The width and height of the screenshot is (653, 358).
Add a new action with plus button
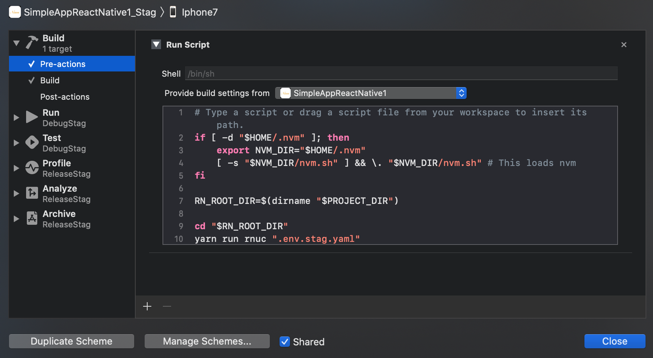click(x=147, y=306)
